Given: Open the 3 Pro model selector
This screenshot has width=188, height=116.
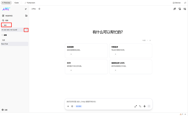Looking at the screenshot, I should tap(34, 9).
